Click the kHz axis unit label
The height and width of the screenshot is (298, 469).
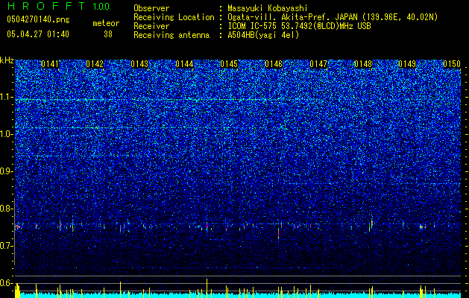click(x=7, y=60)
